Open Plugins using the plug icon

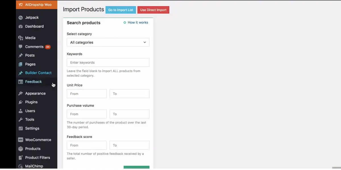point(20,102)
